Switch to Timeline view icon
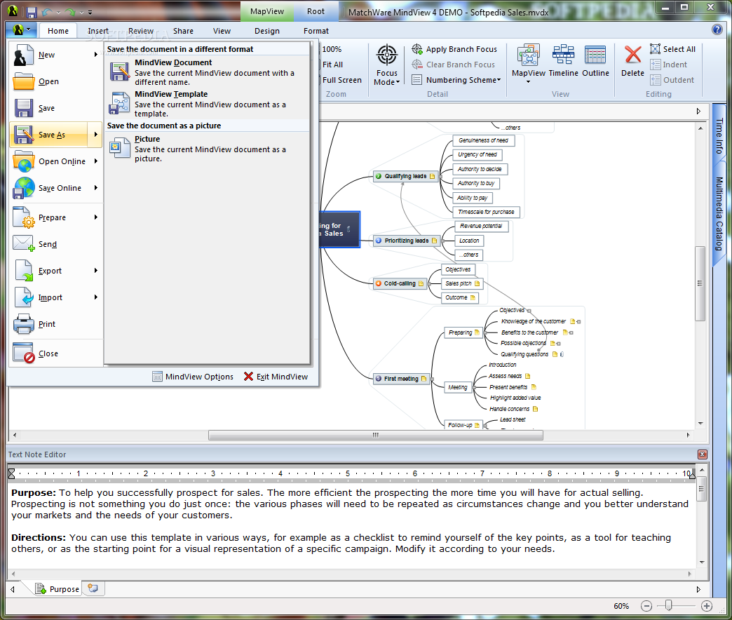Viewport: 732px width, 620px height. [563, 55]
